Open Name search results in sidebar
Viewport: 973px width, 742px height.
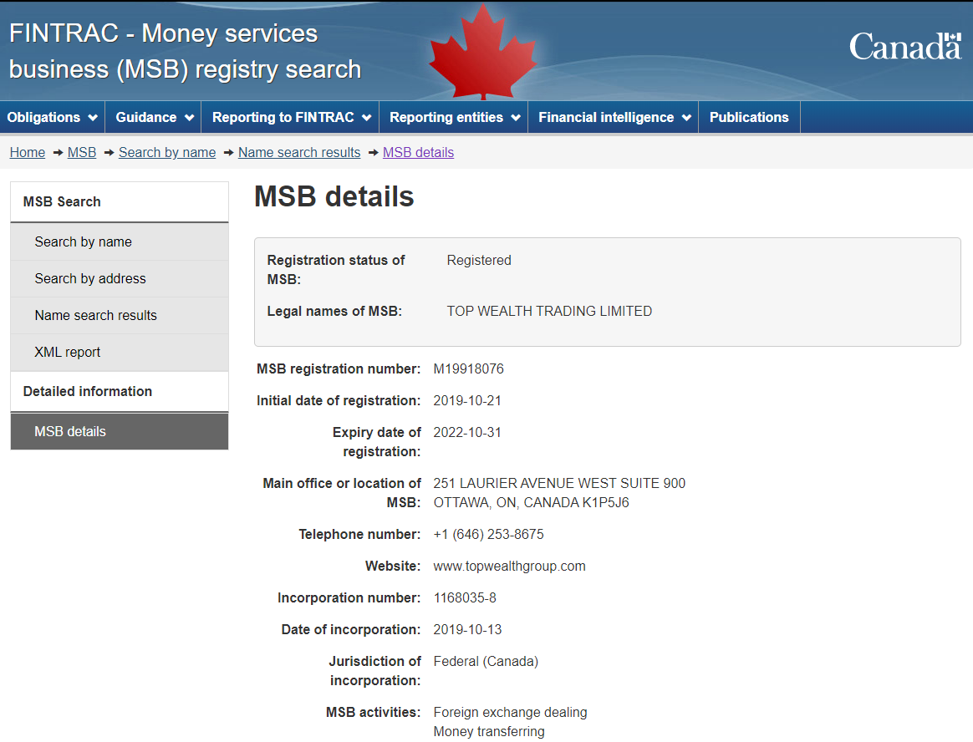click(120, 315)
